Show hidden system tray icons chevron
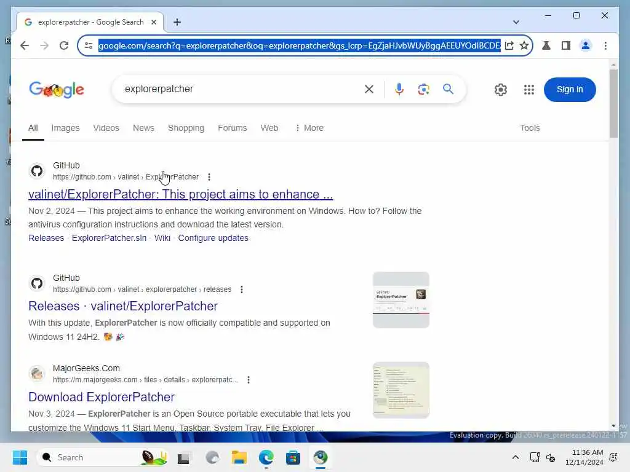 point(516,457)
